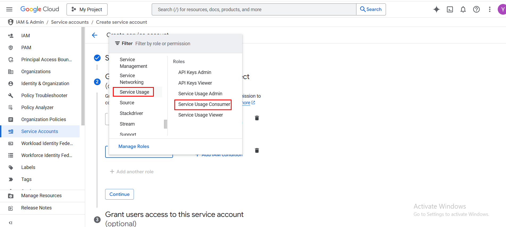
Task: Click the Continue button
Action: tap(119, 194)
